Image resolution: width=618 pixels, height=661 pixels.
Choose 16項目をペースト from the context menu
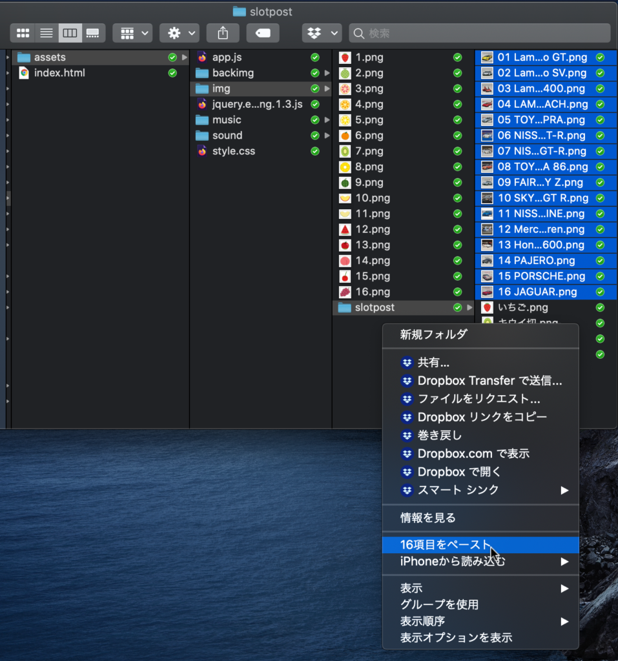click(x=446, y=545)
